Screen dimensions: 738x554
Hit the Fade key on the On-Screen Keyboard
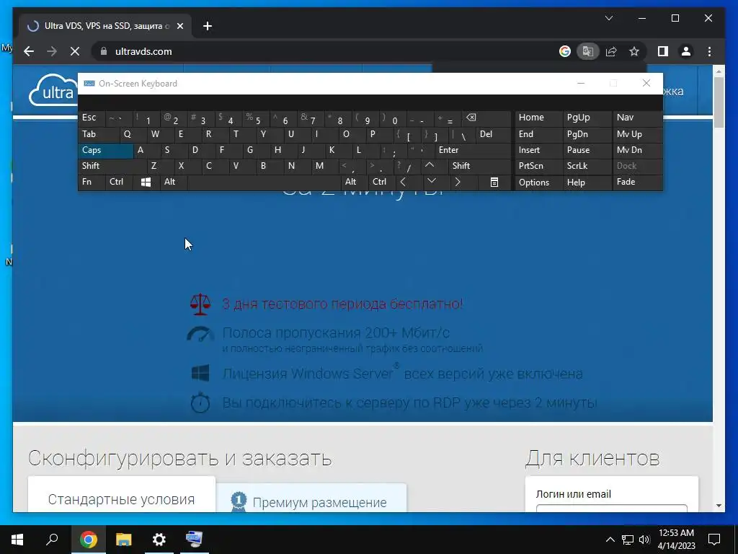click(637, 182)
